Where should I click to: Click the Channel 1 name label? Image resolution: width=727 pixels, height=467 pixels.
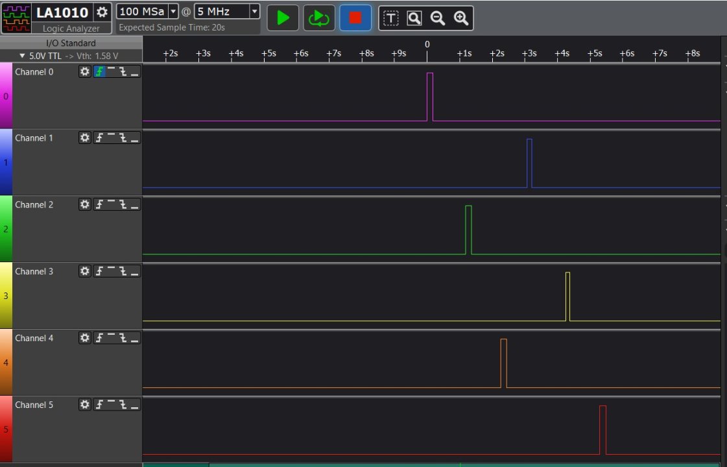34,138
